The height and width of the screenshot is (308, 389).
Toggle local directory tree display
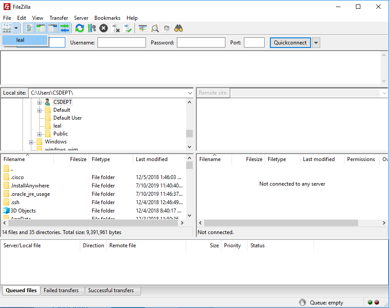[x=41, y=28]
